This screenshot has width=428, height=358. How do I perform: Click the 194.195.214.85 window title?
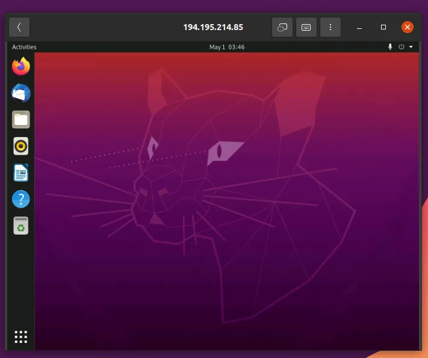[213, 27]
